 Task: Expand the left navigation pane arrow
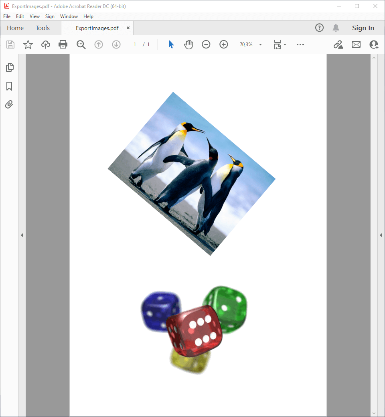22,235
